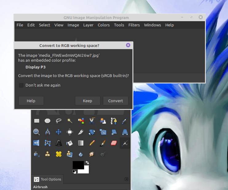Select the Ink tool
Screen dimensions: 228x190
click(37, 154)
